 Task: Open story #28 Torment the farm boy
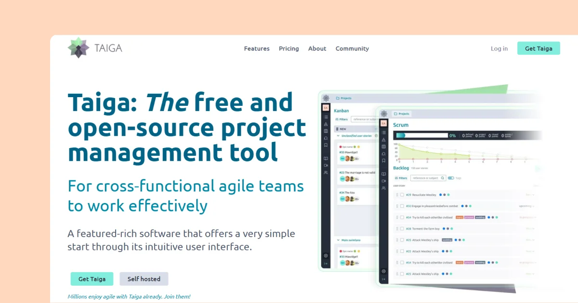click(422, 228)
